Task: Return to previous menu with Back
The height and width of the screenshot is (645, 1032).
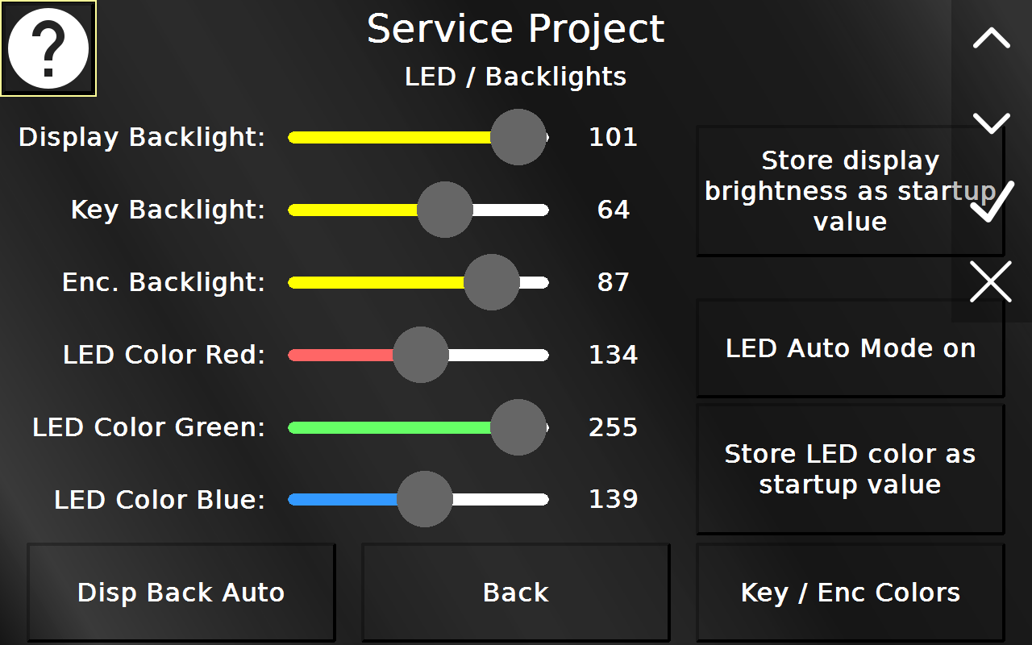Action: pos(515,592)
